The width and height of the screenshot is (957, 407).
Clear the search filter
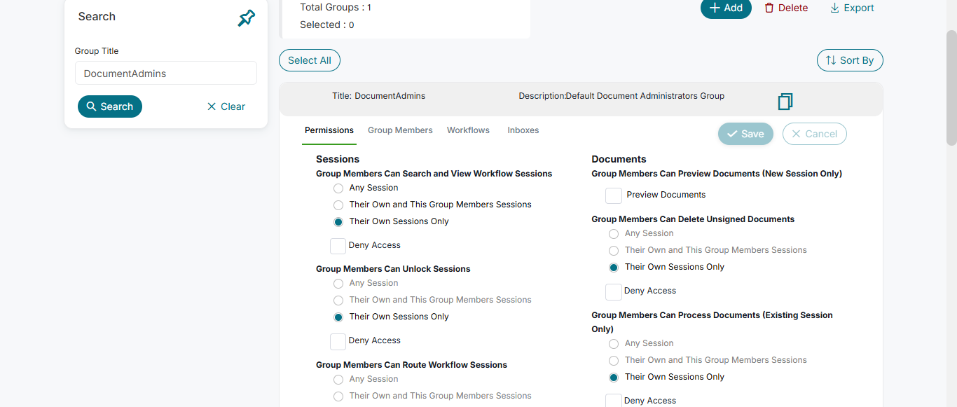(226, 106)
